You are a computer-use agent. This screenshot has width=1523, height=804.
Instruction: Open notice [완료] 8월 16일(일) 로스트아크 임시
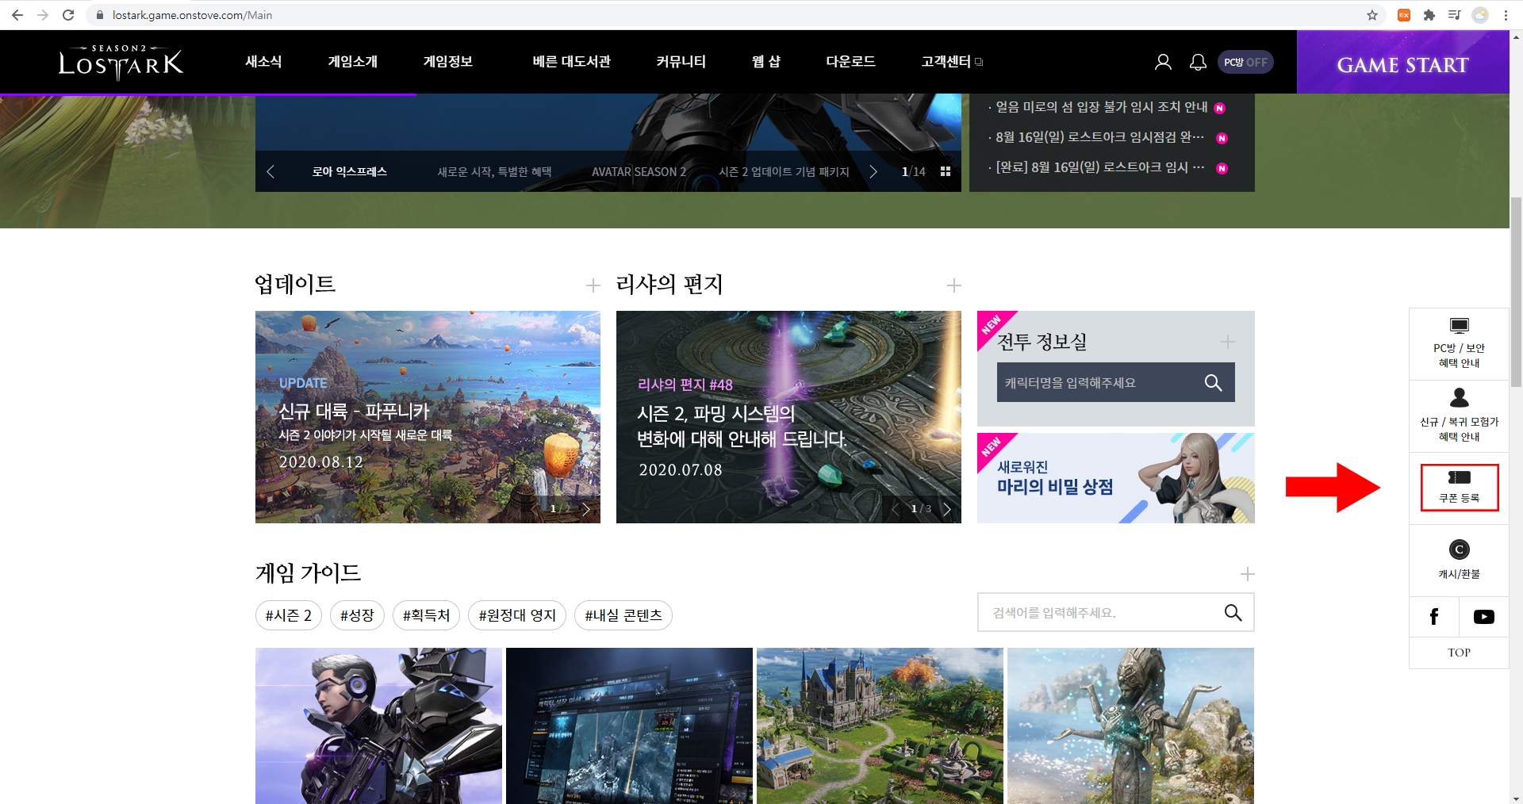point(1100,167)
